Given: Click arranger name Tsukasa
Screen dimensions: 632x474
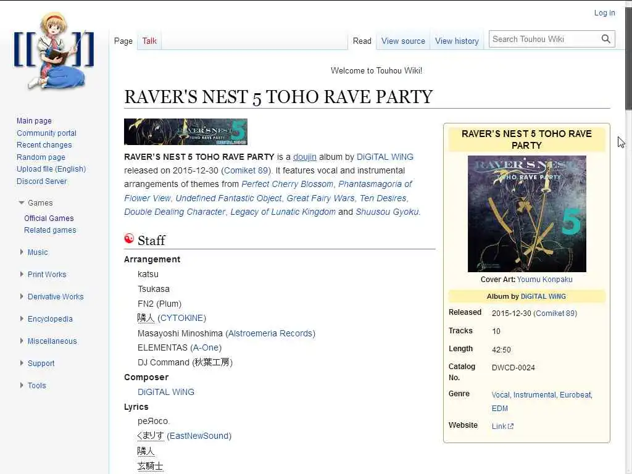Looking at the screenshot, I should (x=154, y=289).
